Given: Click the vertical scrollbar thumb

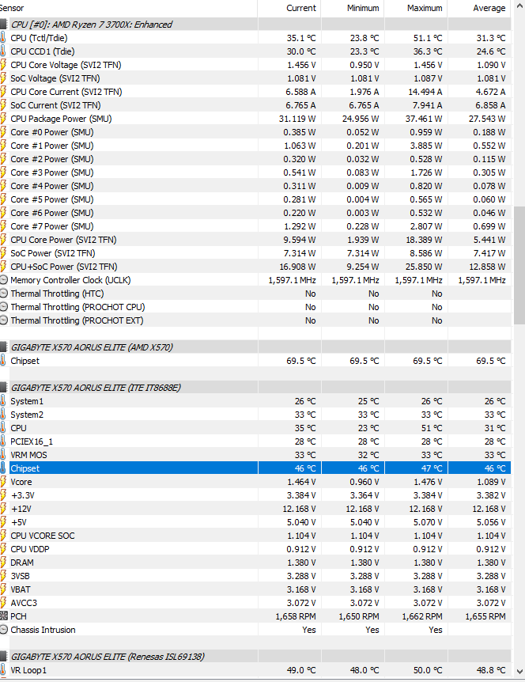Looking at the screenshot, I should [x=519, y=265].
